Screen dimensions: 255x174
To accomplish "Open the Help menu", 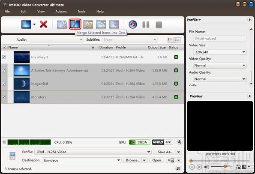I will (100, 12).
